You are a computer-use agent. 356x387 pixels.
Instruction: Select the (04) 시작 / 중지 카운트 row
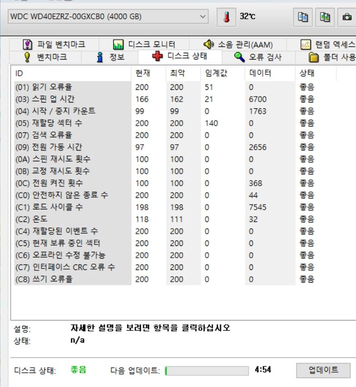tap(175, 111)
